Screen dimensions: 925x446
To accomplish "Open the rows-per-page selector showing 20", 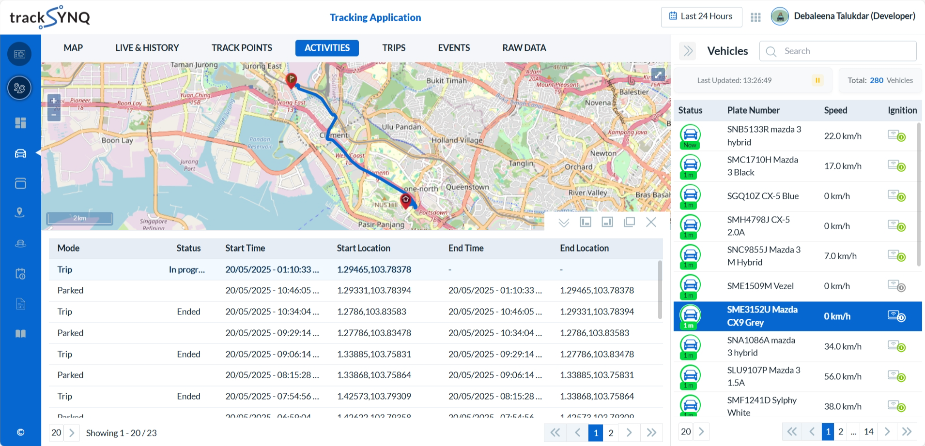I will [56, 432].
